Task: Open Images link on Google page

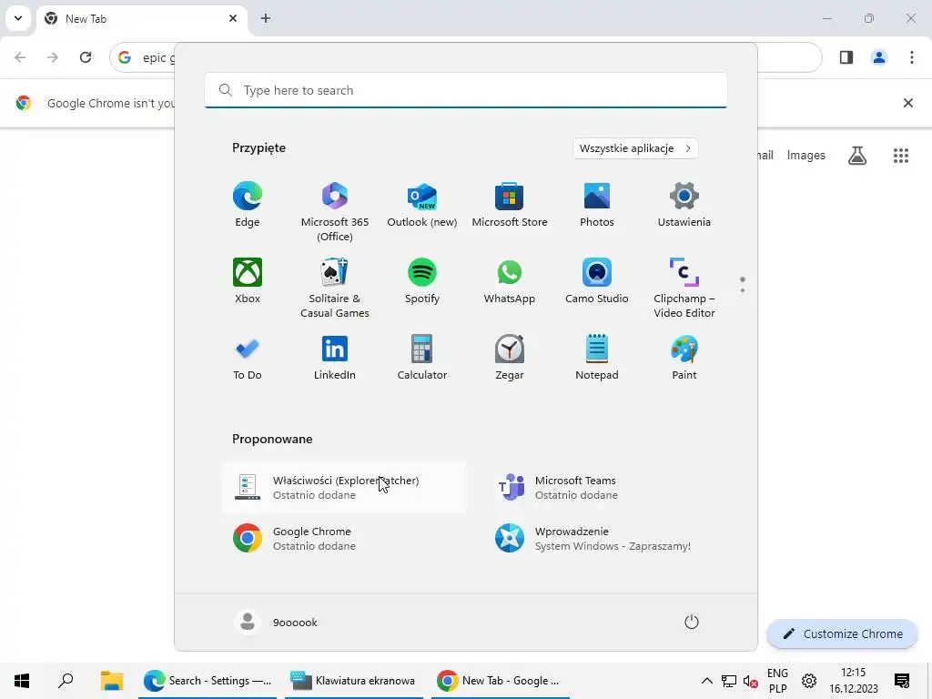Action: 806,155
